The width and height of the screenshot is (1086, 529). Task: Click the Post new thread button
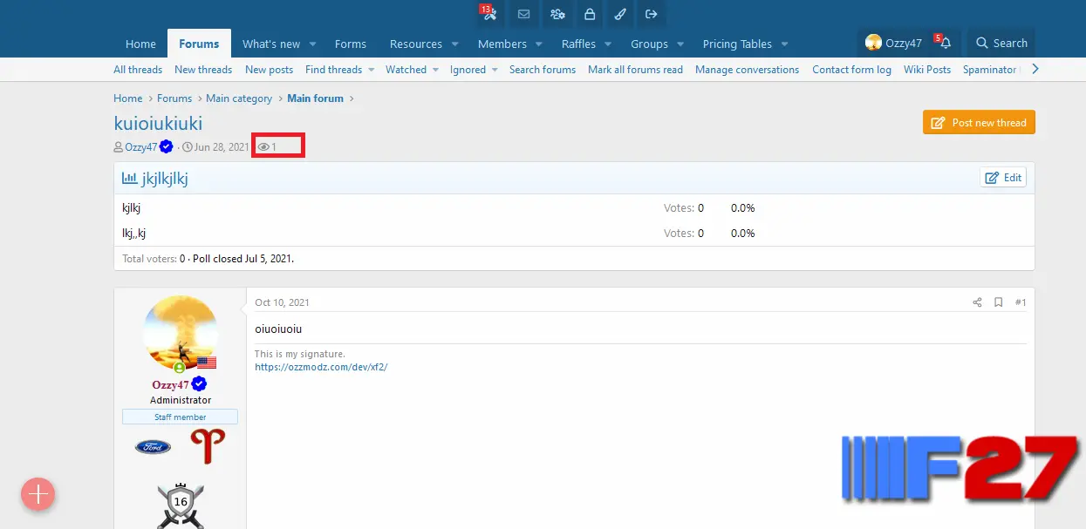(979, 123)
